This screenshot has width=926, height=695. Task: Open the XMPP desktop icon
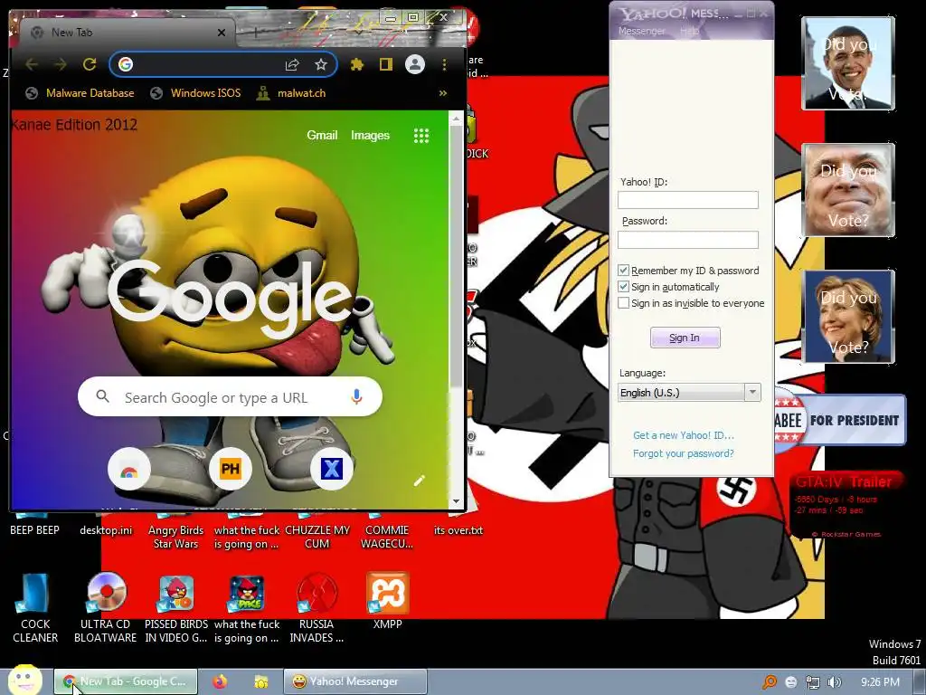pos(387,602)
